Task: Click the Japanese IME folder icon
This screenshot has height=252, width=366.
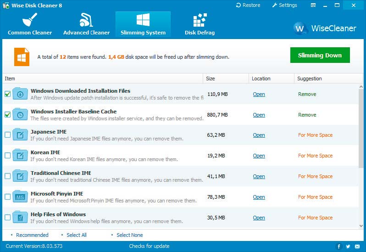Action: (x=20, y=135)
